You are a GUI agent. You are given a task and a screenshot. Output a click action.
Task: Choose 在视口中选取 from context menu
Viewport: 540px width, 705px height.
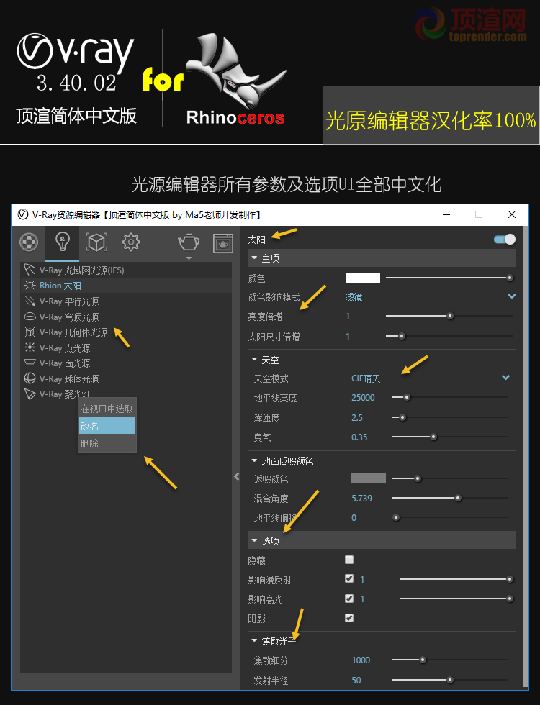(x=107, y=409)
